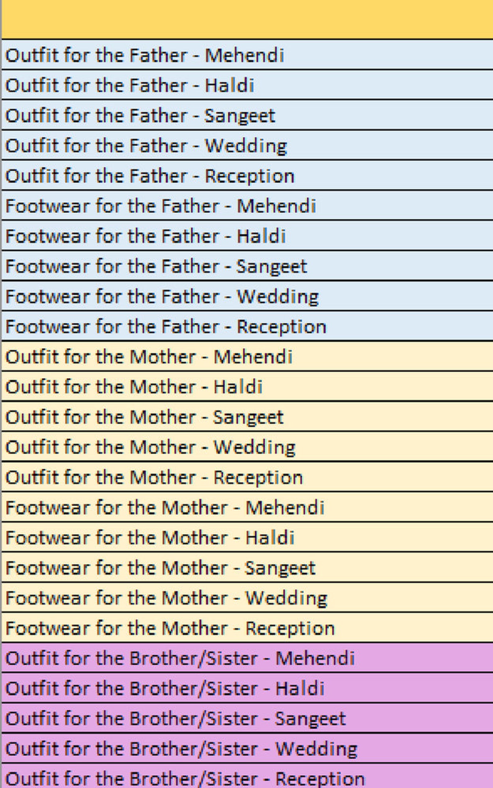This screenshot has width=493, height=788.
Task: Select cell 'Outfit for the Father - Mehendi'
Action: point(247,55)
